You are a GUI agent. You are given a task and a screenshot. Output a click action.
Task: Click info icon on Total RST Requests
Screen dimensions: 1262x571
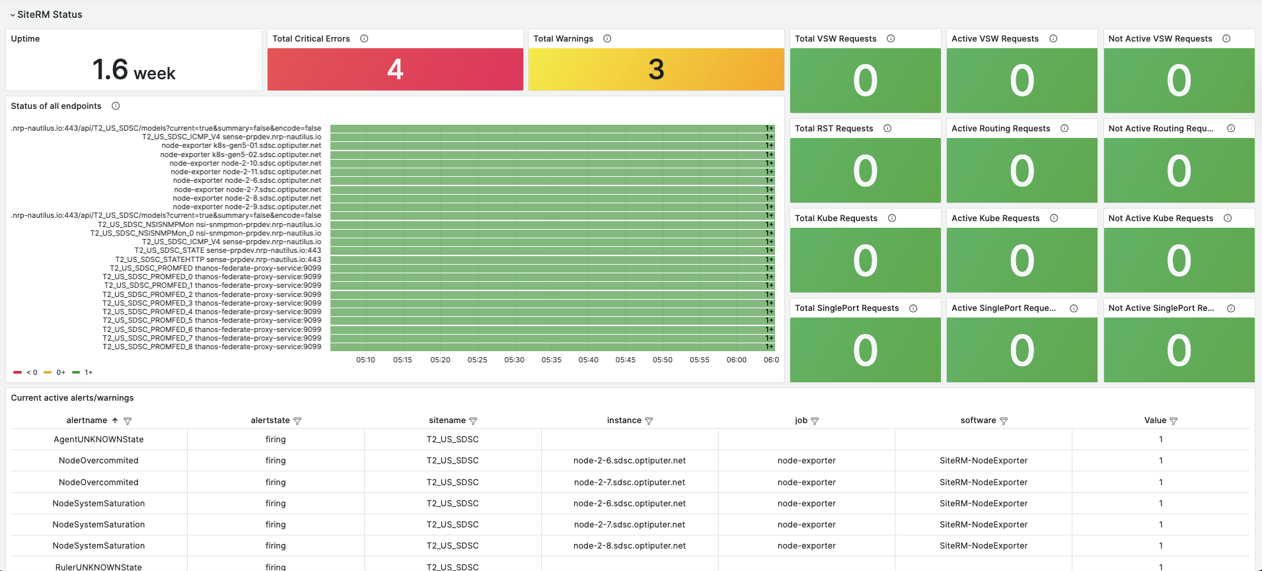[887, 129]
